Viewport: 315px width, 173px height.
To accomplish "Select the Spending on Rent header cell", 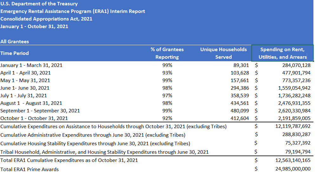I will coord(282,53).
